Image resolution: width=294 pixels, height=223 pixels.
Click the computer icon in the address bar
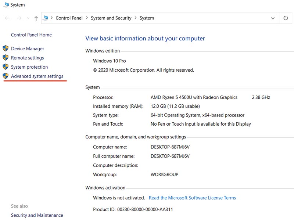(46, 18)
